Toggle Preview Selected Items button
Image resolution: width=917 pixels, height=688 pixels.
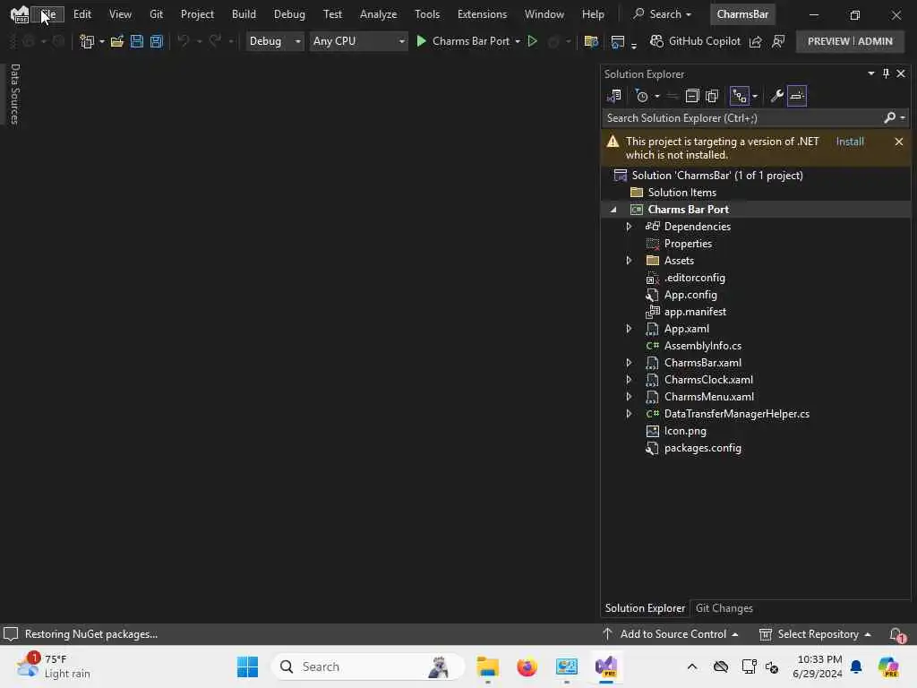[796, 96]
